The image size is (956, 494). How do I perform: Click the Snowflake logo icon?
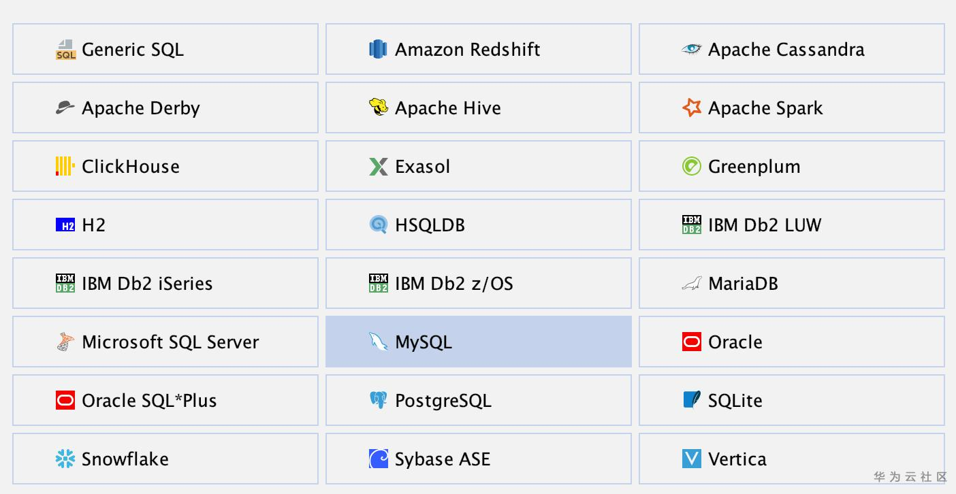(x=65, y=459)
